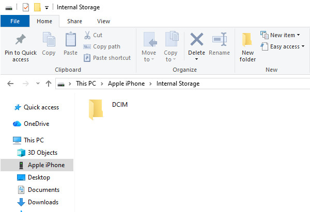Select the Cut scissors command
310x212 pixels.
(93, 35)
